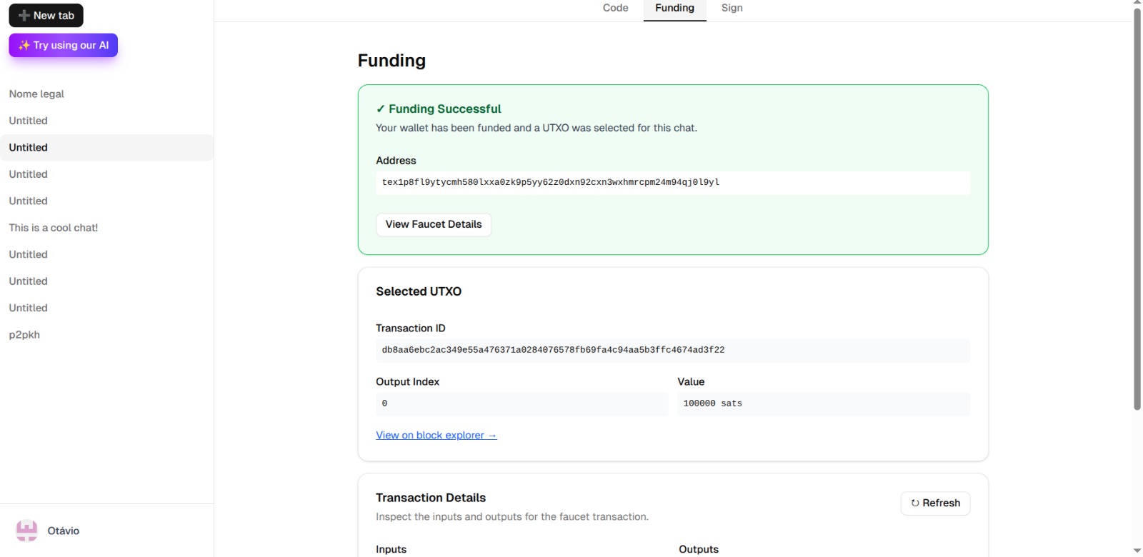Click scrollbar down arrow

[1137, 551]
